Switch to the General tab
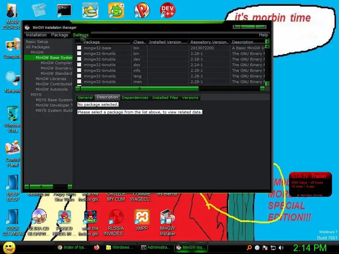The height and width of the screenshot is (254, 339). [85, 98]
